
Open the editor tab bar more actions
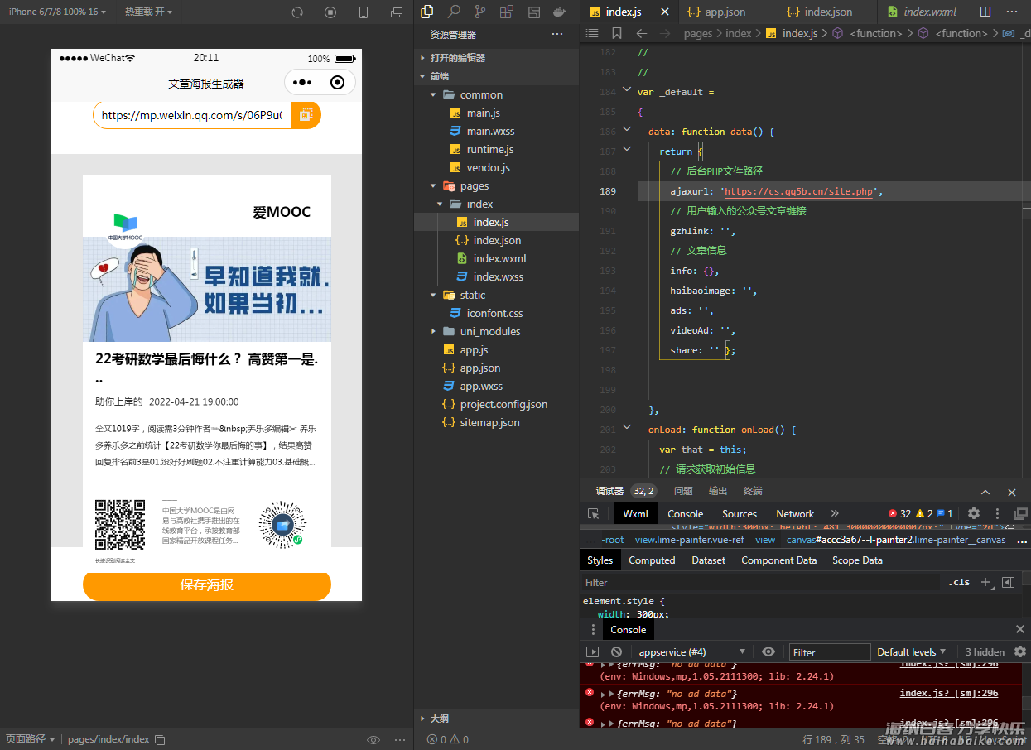click(x=1012, y=12)
